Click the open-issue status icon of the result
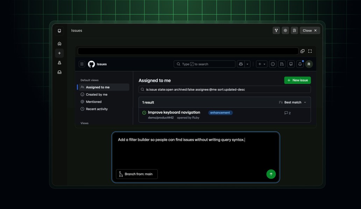This screenshot has height=209, width=361. click(144, 113)
